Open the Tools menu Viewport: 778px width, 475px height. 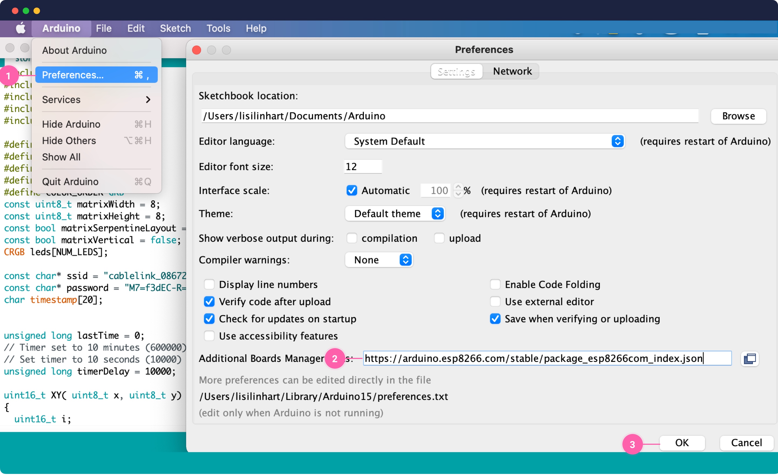tap(218, 28)
